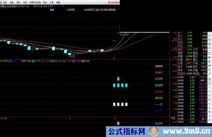This screenshot has width=212, height=137.
Task: Click the red dollar sign icon
Action: tap(208, 56)
